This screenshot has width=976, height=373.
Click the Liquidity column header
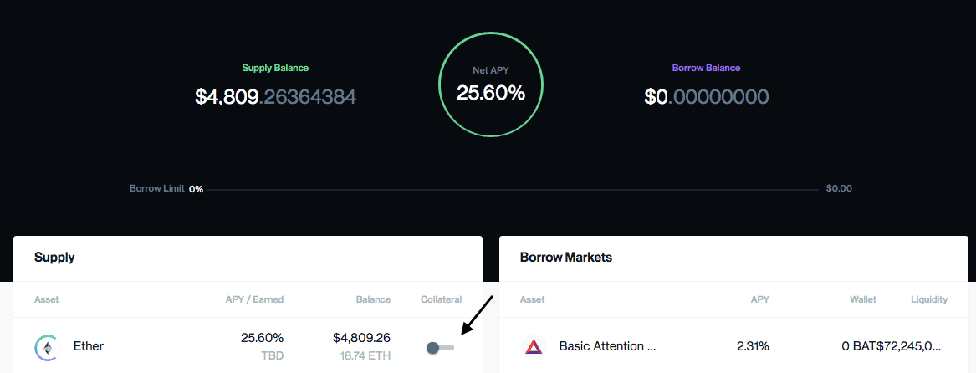(x=929, y=299)
